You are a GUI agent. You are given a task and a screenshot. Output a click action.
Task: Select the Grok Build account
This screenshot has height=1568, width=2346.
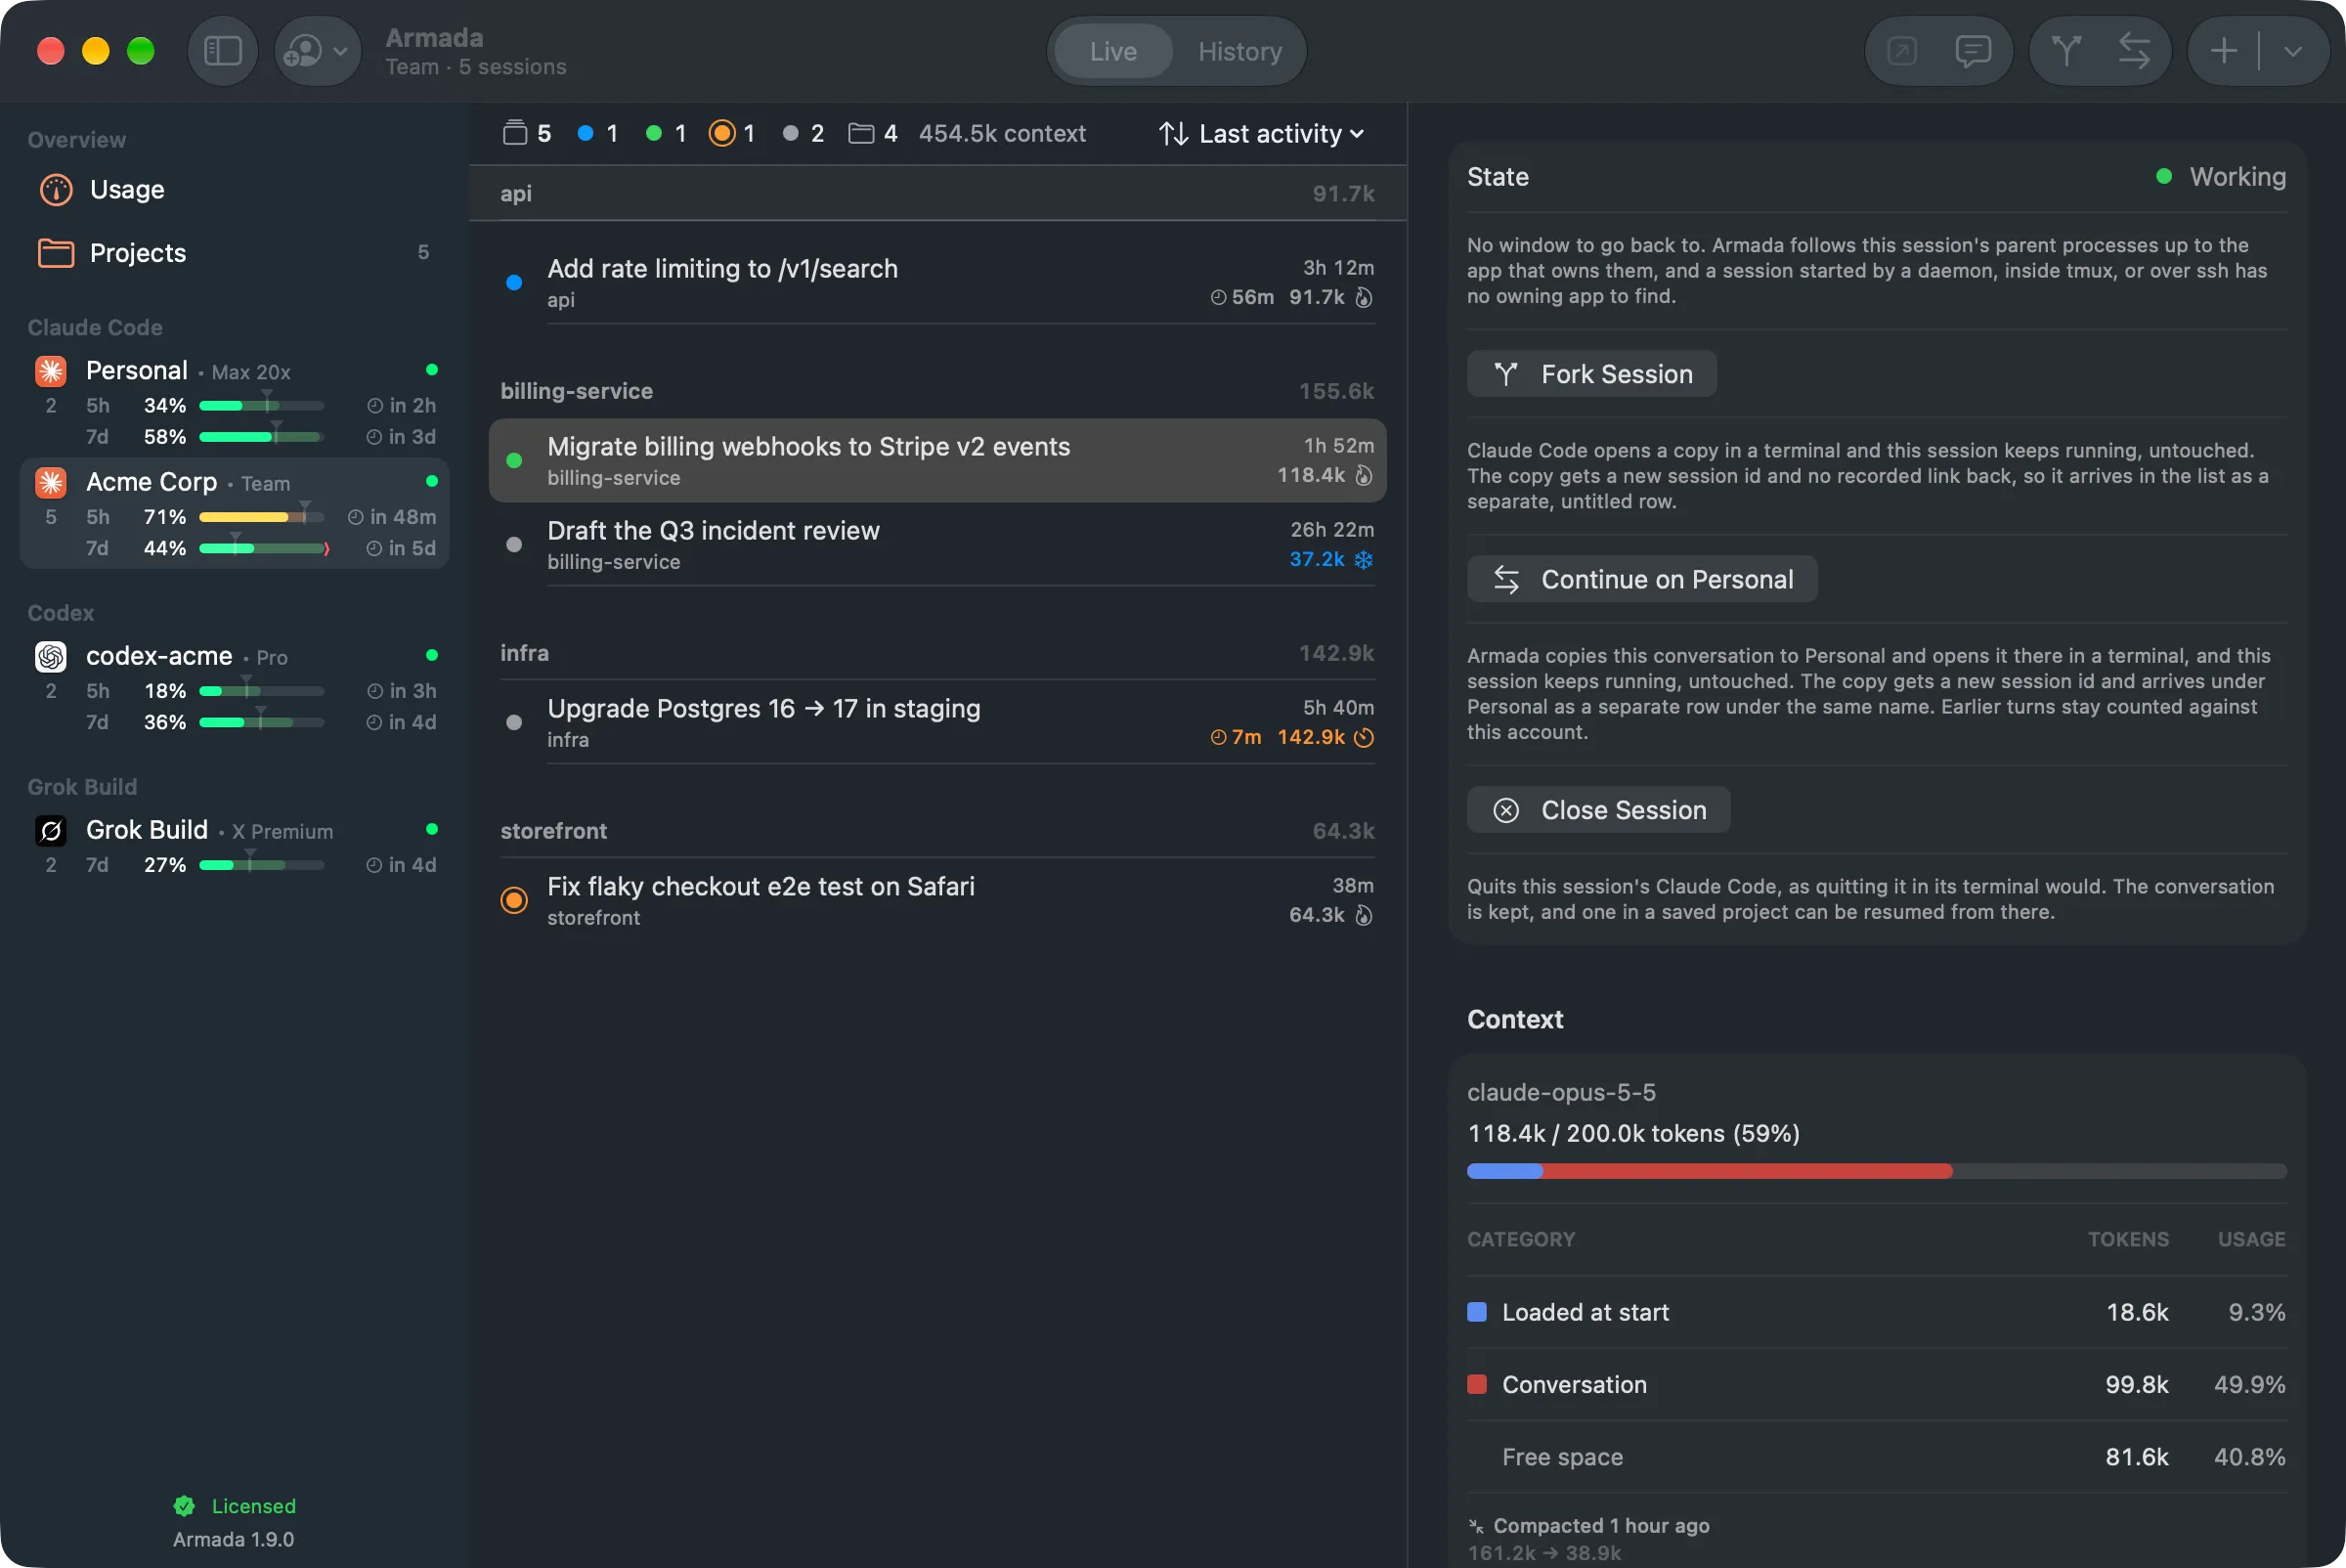(x=234, y=846)
